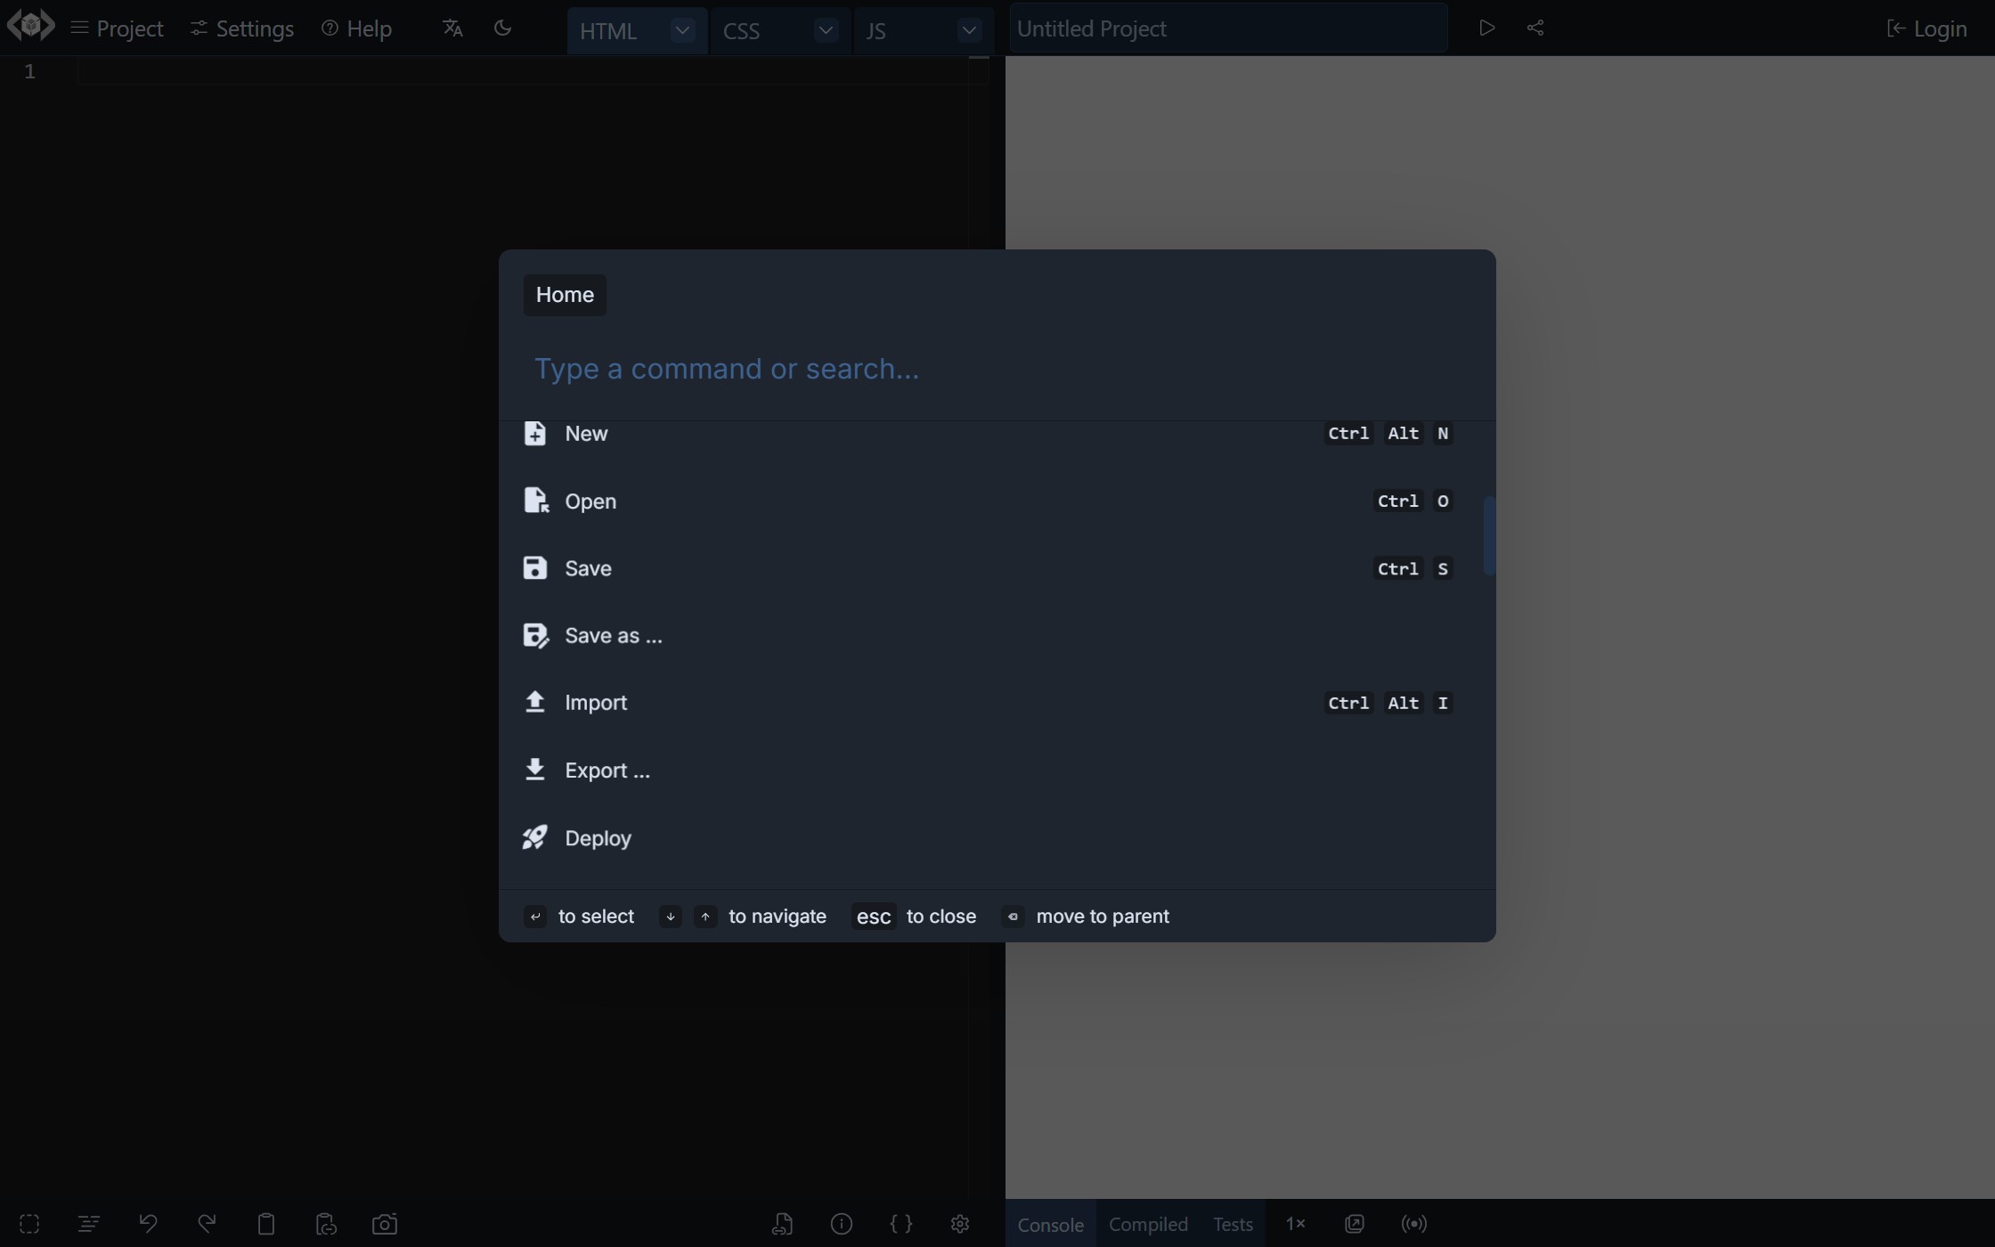This screenshot has height=1247, width=1995.
Task: Click the command search input field
Action: click(997, 366)
